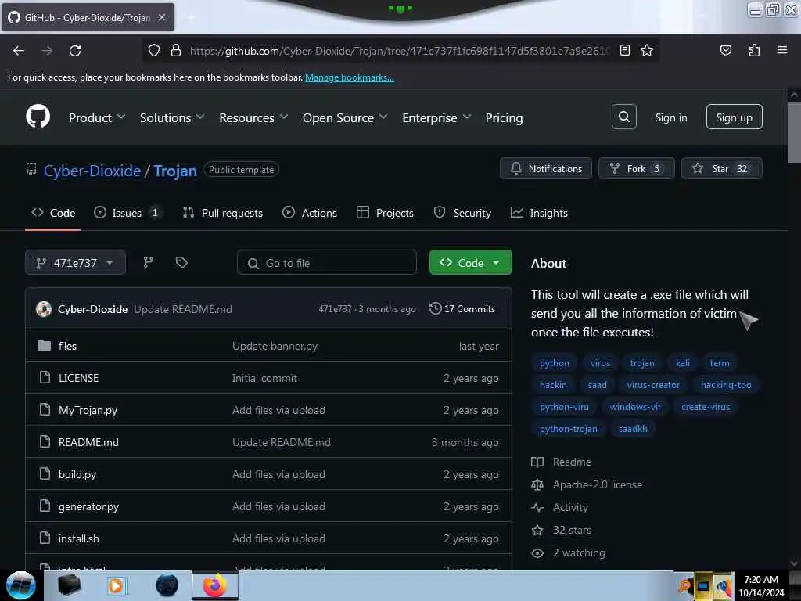This screenshot has width=801, height=601.
Task: Click the Firefox taskbar icon
Action: coord(214,585)
